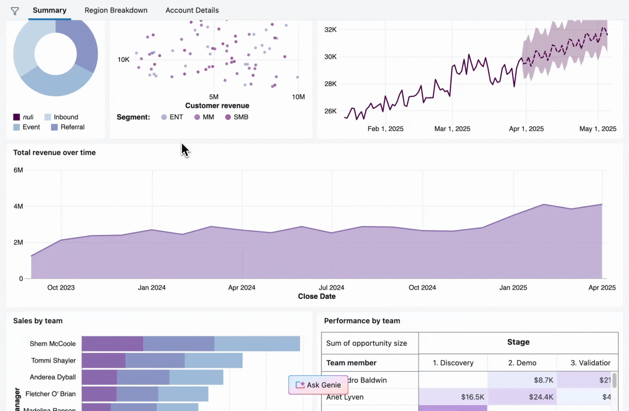Click Anet Lyven's $16.5K Discovery cell
This screenshot has width=629, height=411.
point(453,397)
